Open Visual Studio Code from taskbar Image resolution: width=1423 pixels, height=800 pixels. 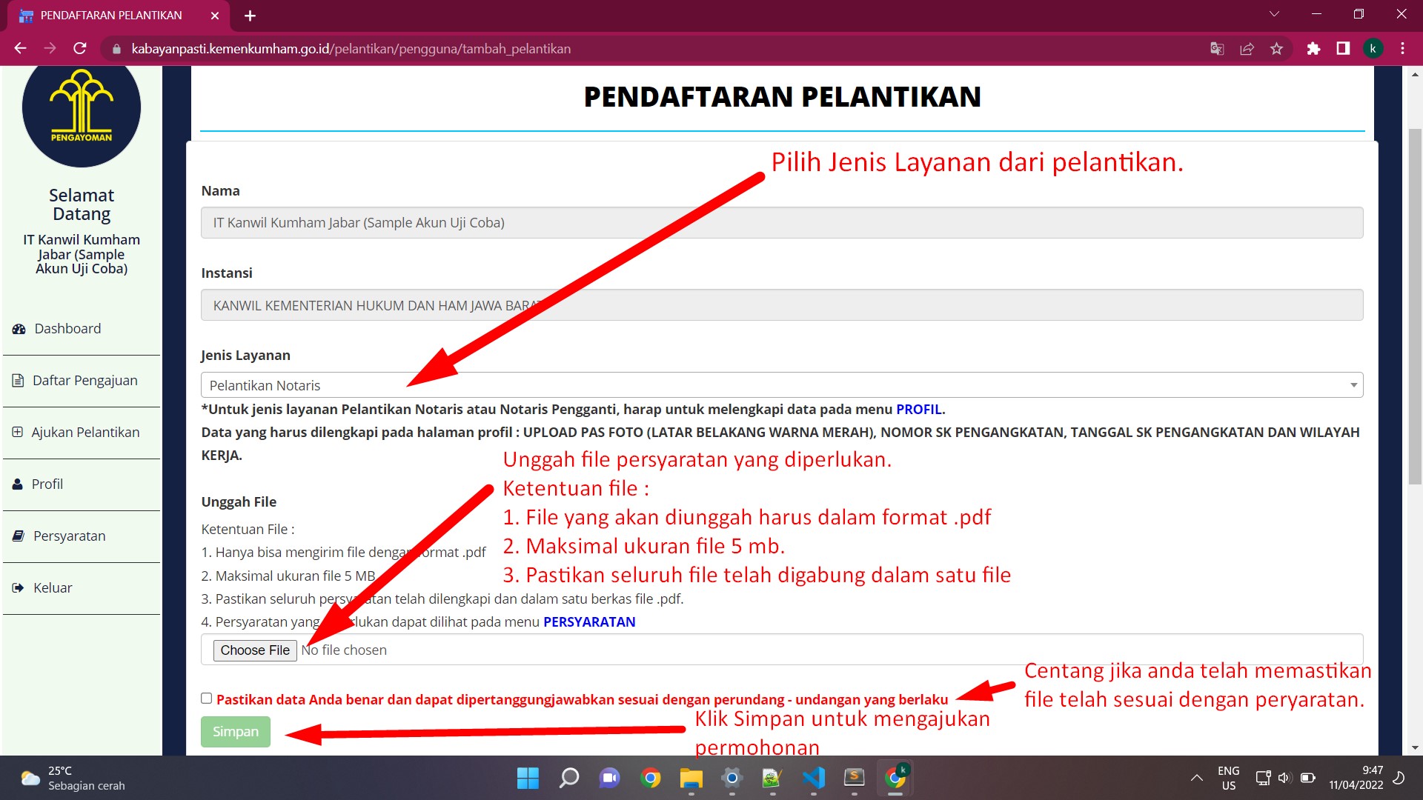point(813,778)
